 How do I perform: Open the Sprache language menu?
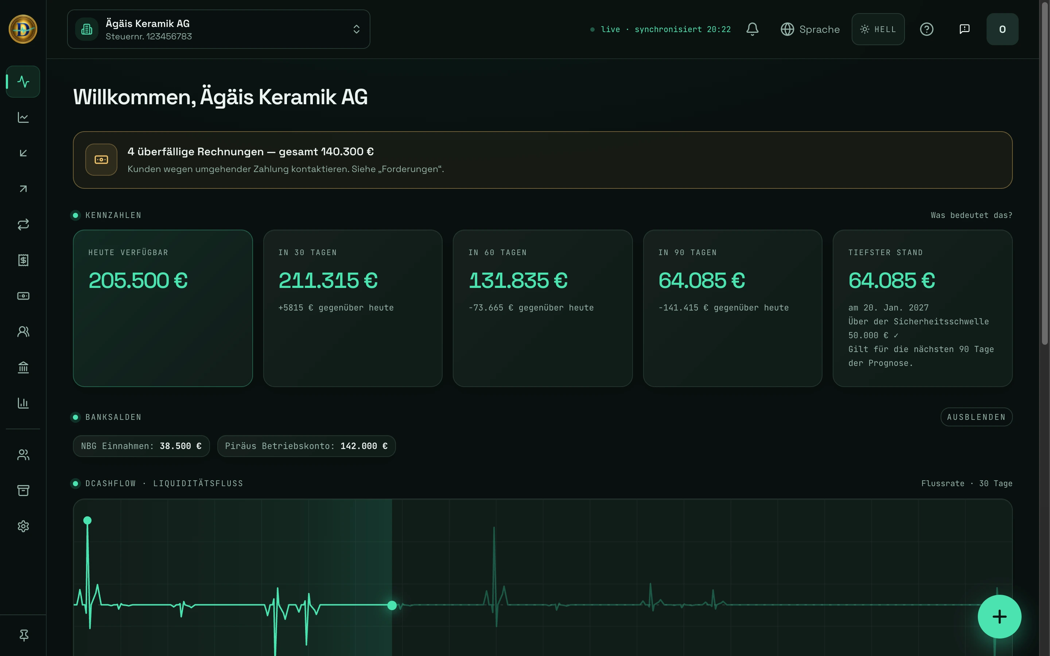tap(810, 29)
